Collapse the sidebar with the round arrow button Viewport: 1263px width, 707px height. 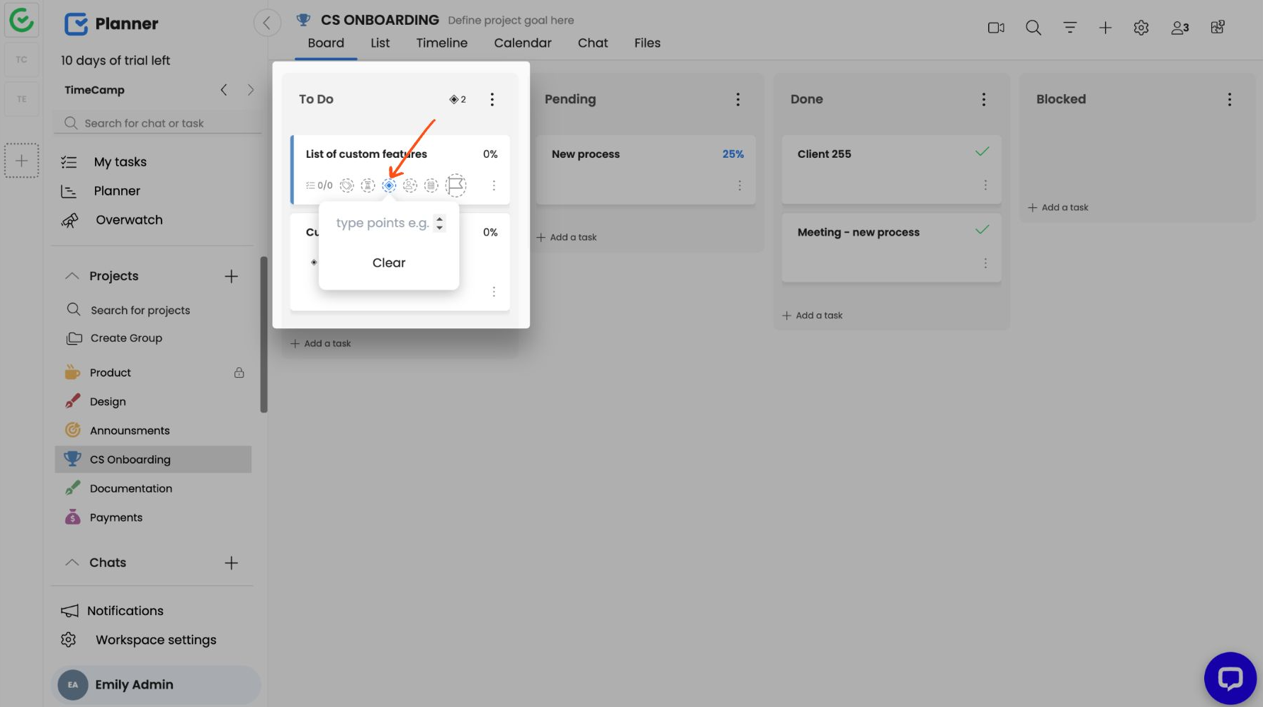coord(267,23)
